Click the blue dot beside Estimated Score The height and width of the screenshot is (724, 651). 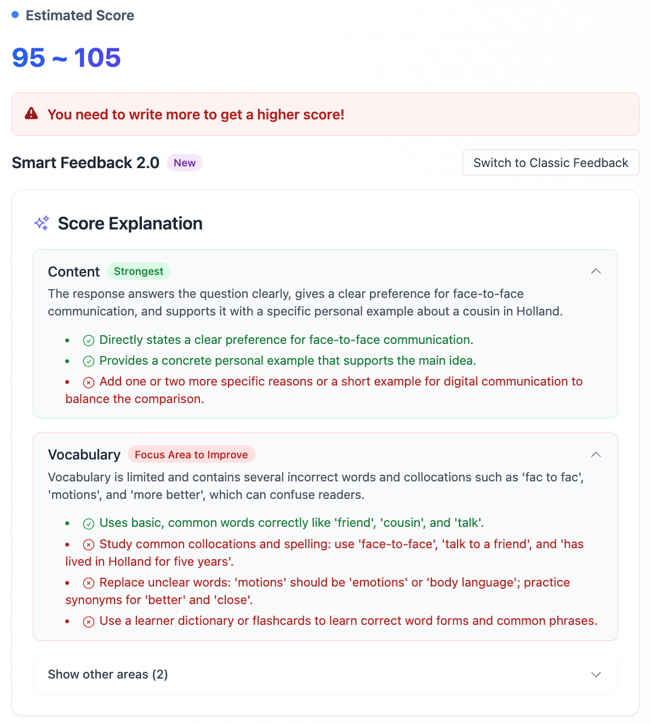15,15
